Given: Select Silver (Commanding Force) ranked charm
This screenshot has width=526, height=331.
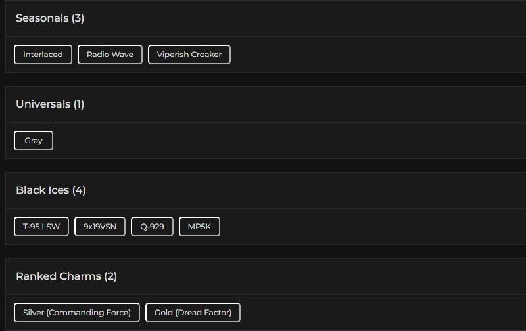Looking at the screenshot, I should click(77, 313).
